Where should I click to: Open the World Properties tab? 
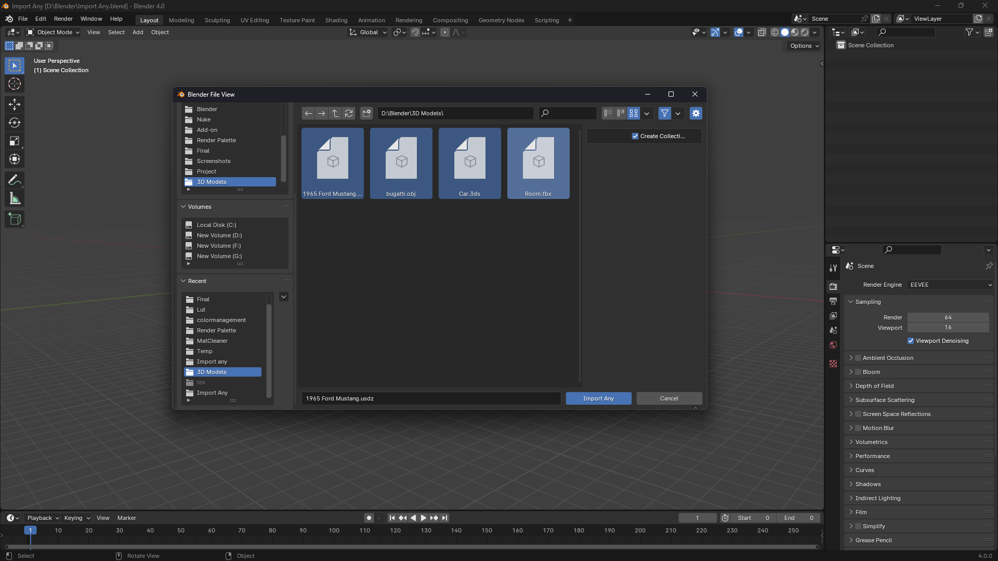point(833,344)
